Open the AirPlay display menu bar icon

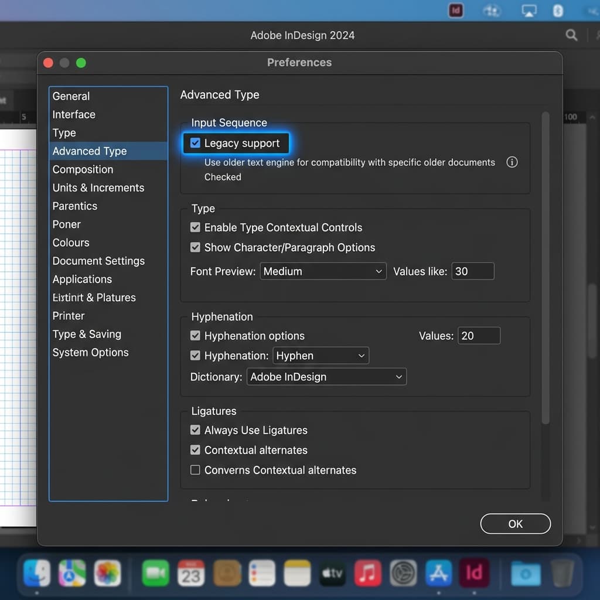(x=529, y=11)
